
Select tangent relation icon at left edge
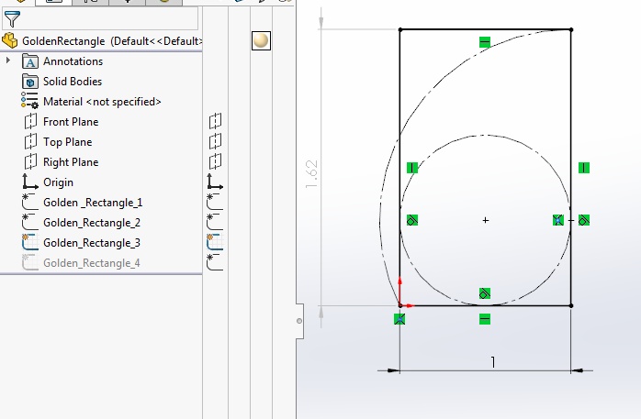pyautogui.click(x=412, y=220)
